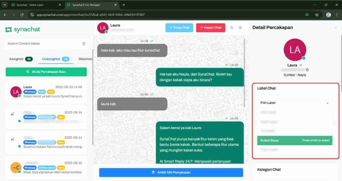Click the message starting 'Hai kak aku Nayla'
Image resolution: width=342 pixels, height=181 pixels.
click(x=200, y=77)
